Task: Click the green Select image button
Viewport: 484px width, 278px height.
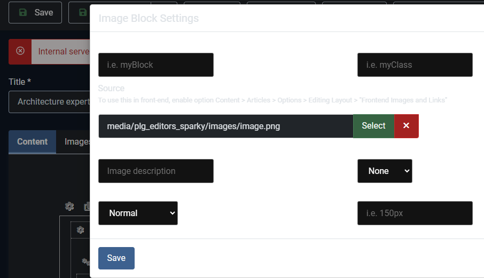Action: coord(373,126)
